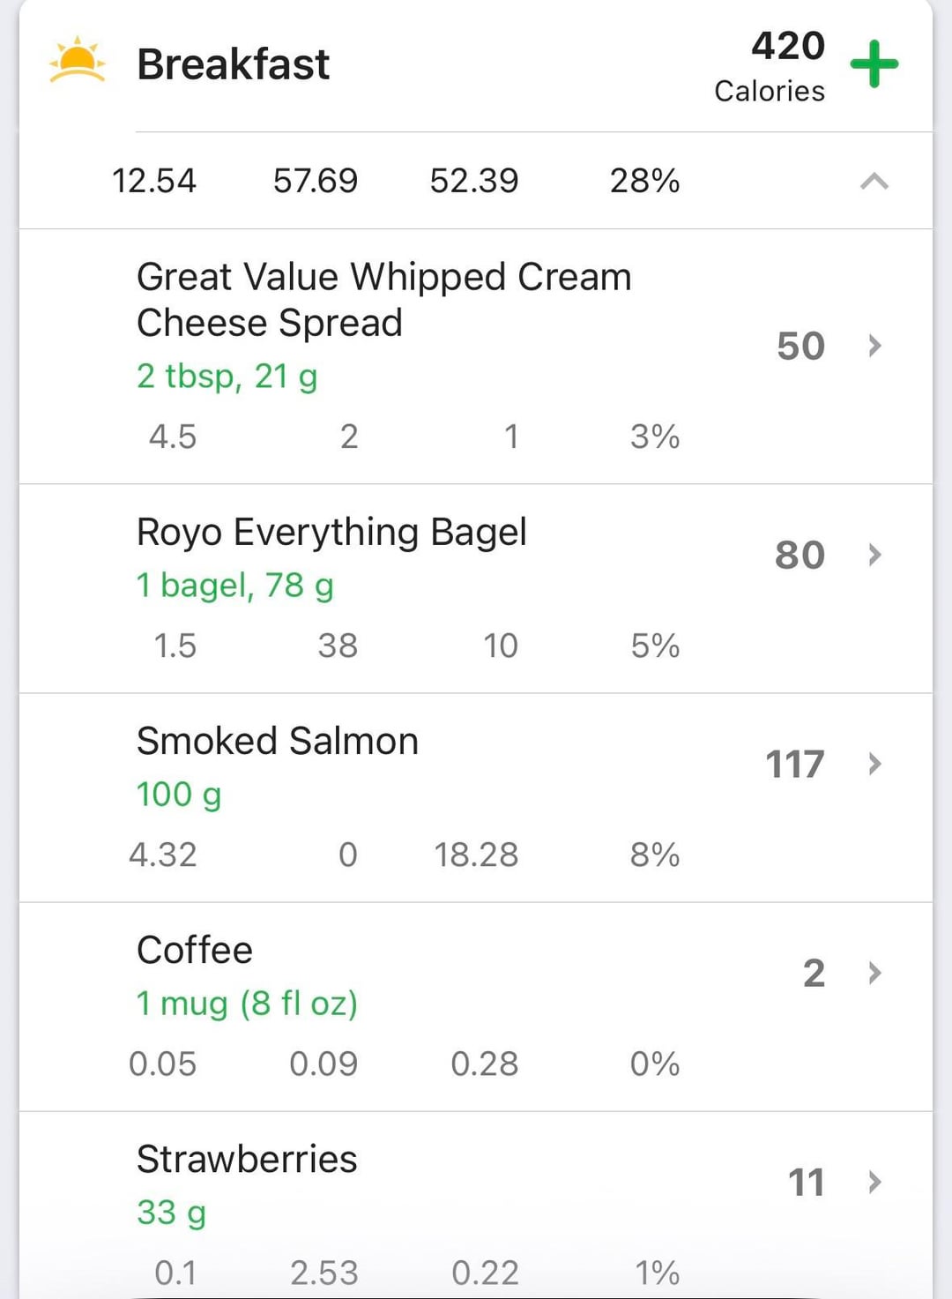The image size is (952, 1299).
Task: Edit the 2 tbsp, 21 g serving
Action: tap(227, 377)
